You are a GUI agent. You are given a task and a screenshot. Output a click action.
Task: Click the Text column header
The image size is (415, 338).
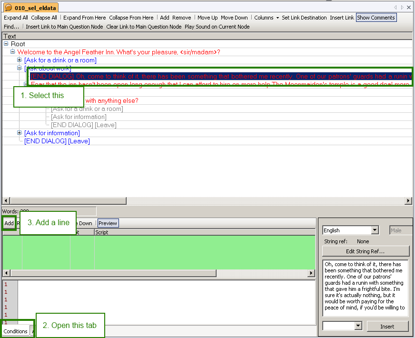207,36
